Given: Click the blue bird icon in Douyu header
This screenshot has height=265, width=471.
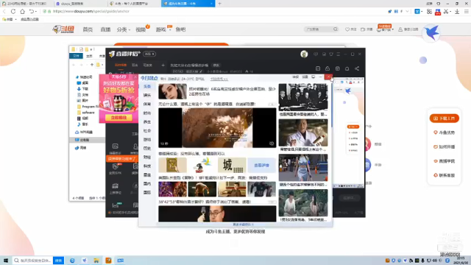Looking at the screenshot, I should [432, 32].
